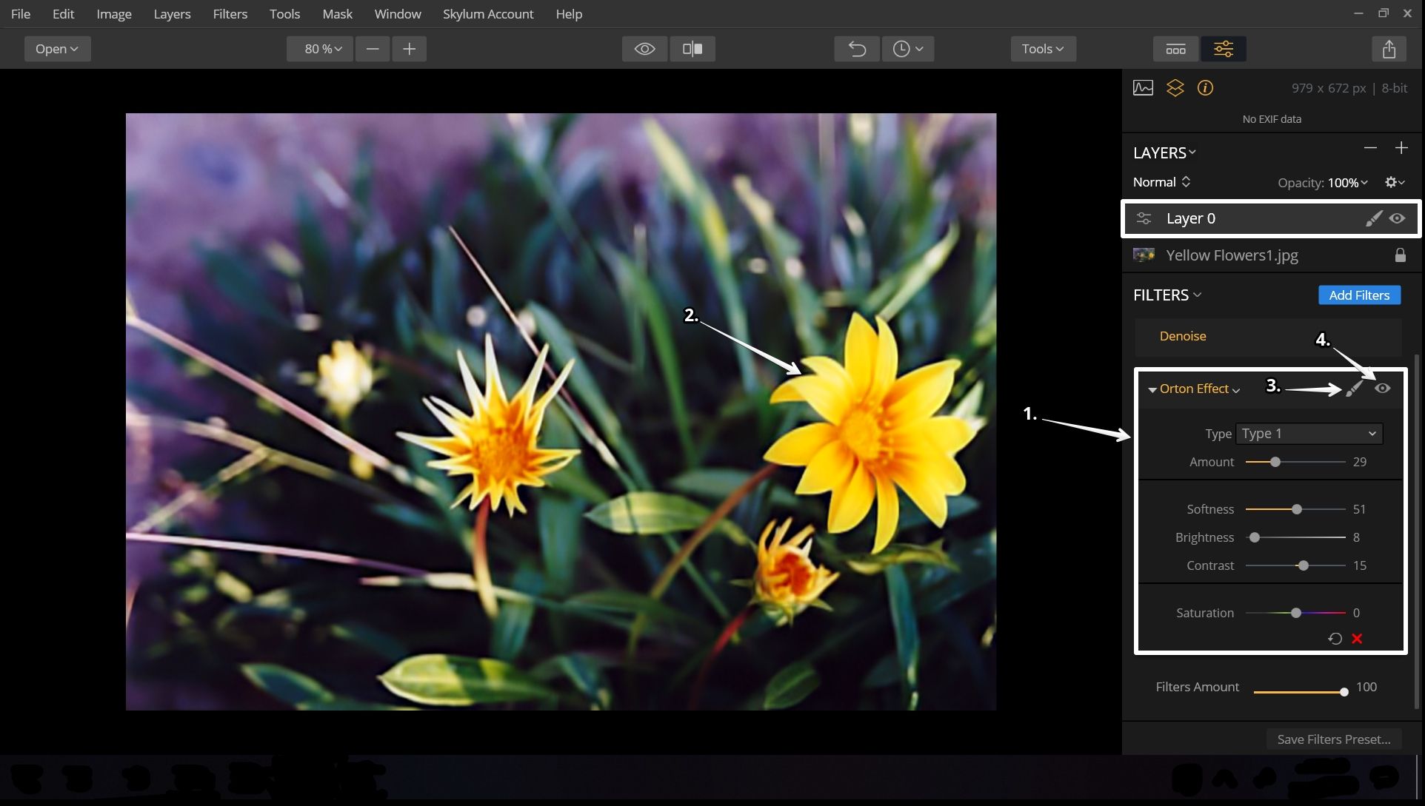
Task: Click the Orton Effect mask brush icon
Action: 1354,389
